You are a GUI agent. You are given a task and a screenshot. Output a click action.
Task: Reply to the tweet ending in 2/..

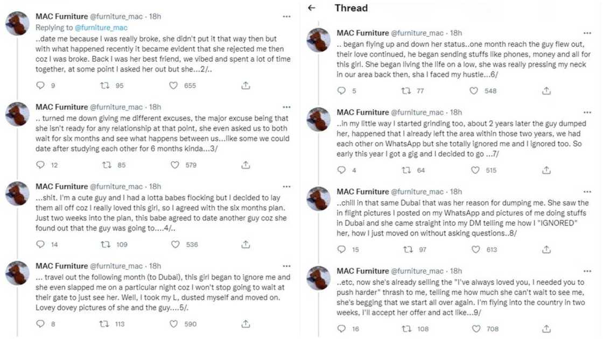coord(40,86)
